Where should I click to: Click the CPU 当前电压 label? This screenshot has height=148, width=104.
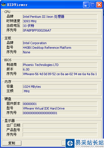click(x=13, y=26)
